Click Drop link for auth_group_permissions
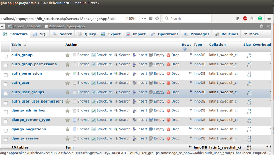 175,64
